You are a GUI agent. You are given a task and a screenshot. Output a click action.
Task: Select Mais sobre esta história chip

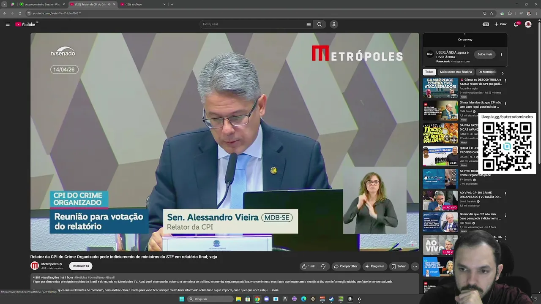(456, 72)
